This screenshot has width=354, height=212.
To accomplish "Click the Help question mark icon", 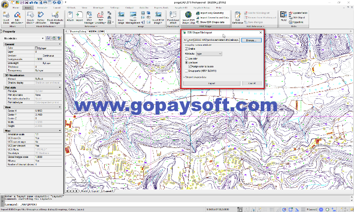I will [x=59, y=2].
